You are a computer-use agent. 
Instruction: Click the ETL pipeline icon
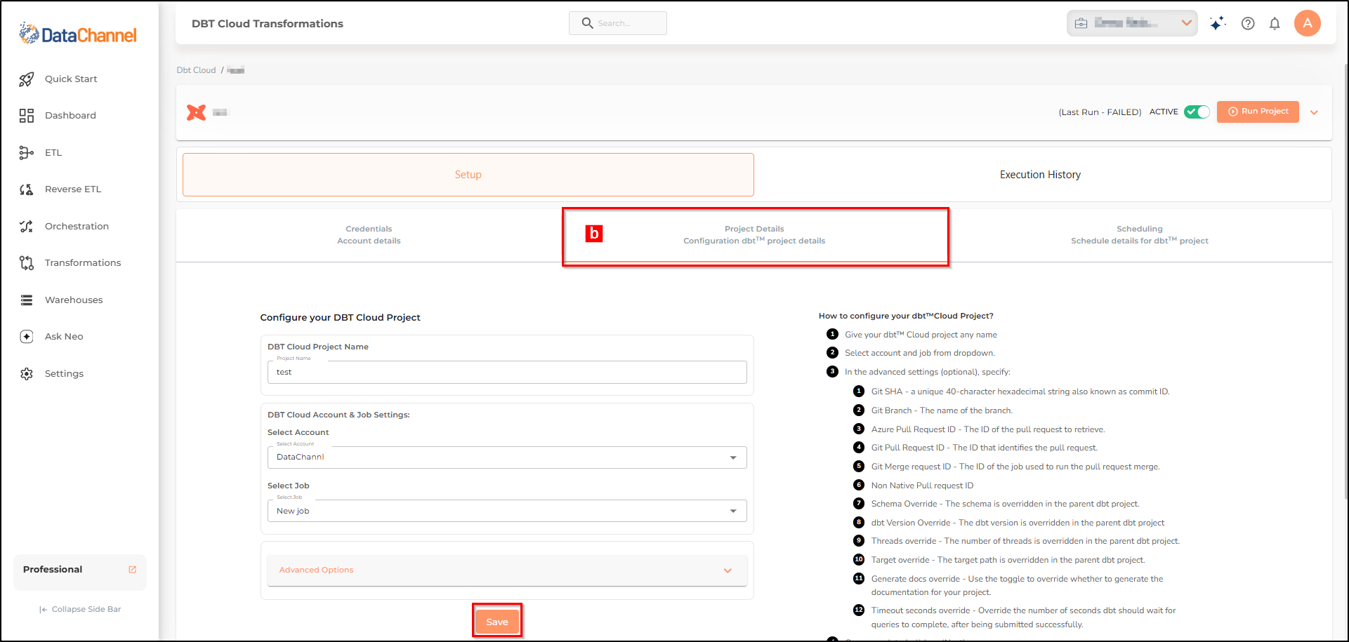tap(27, 153)
